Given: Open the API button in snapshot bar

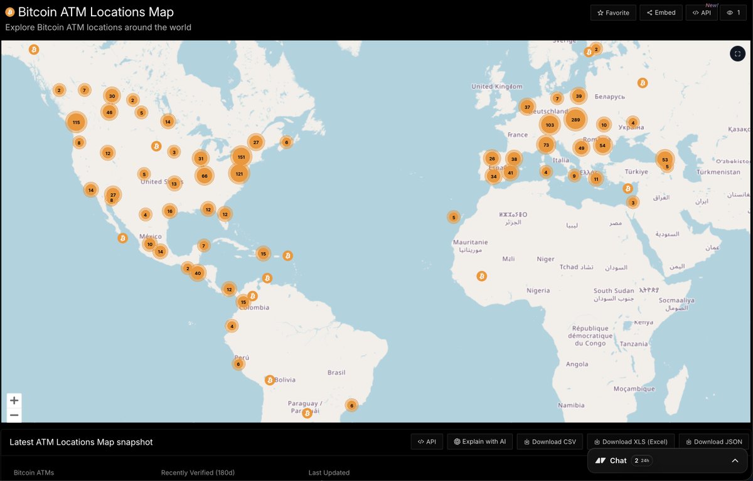Looking at the screenshot, I should (x=427, y=441).
